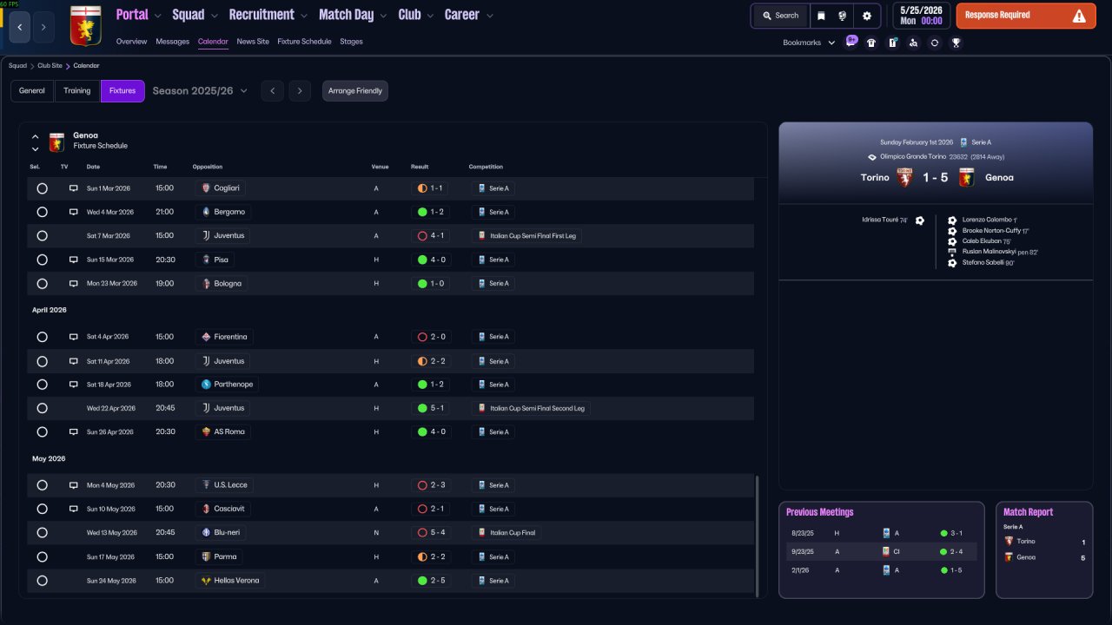
Task: Click the Italian Cup Final competition badge
Action: tap(507, 533)
